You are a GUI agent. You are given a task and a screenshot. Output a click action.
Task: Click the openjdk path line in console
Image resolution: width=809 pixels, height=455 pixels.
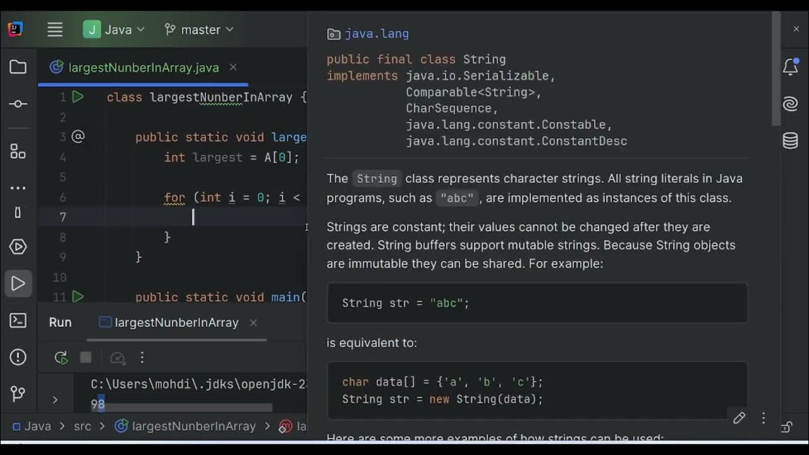pyautogui.click(x=199, y=384)
